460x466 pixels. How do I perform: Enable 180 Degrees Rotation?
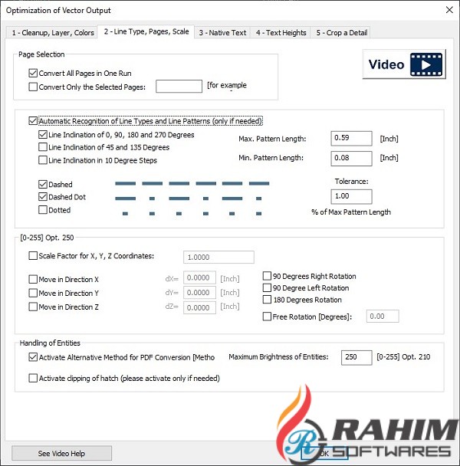pos(267,300)
